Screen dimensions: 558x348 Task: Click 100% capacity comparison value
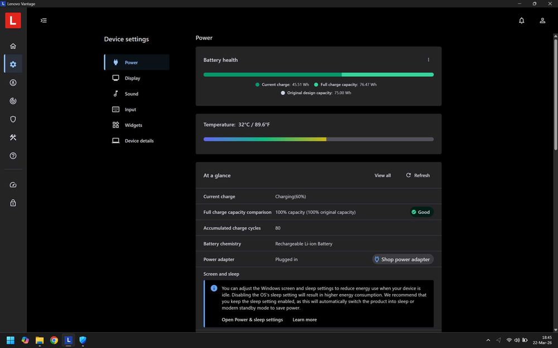(x=315, y=212)
